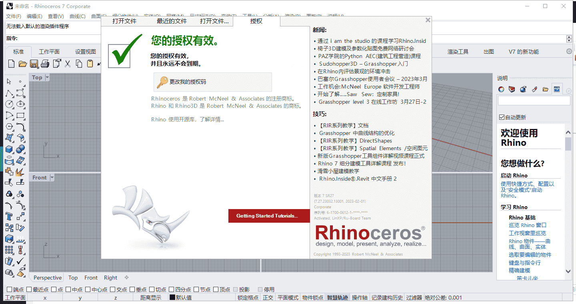Enable the 端点 osnap checkbox
576x304 pixels.
(x=9, y=290)
